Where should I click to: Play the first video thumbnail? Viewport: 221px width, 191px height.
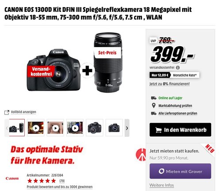(x=36, y=128)
